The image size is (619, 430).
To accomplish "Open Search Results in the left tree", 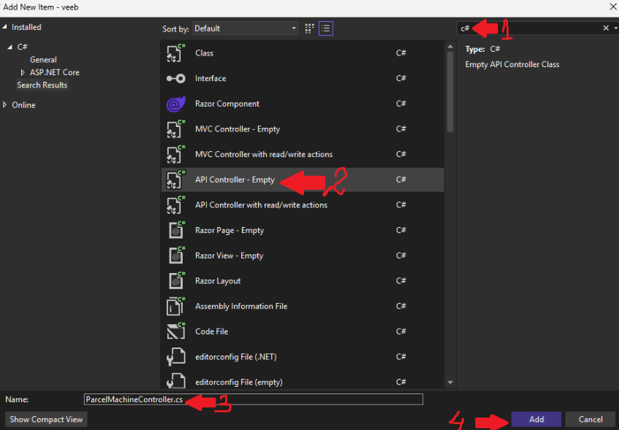I will (42, 85).
